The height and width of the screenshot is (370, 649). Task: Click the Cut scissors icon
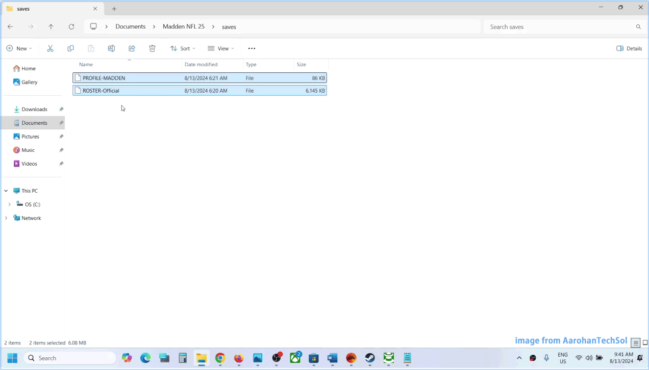(50, 48)
